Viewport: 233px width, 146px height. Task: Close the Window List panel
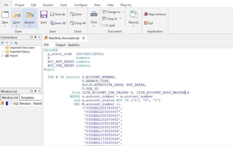coord(39,91)
